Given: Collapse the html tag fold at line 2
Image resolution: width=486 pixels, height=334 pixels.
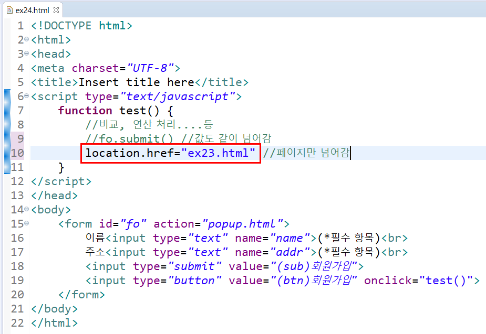Looking at the screenshot, I should tap(26, 39).
